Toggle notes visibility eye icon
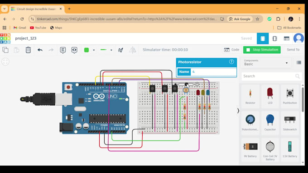308x173 pixels. coord(74,50)
